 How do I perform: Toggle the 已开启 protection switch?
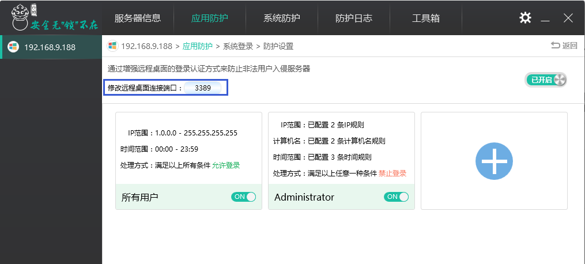[x=546, y=80]
